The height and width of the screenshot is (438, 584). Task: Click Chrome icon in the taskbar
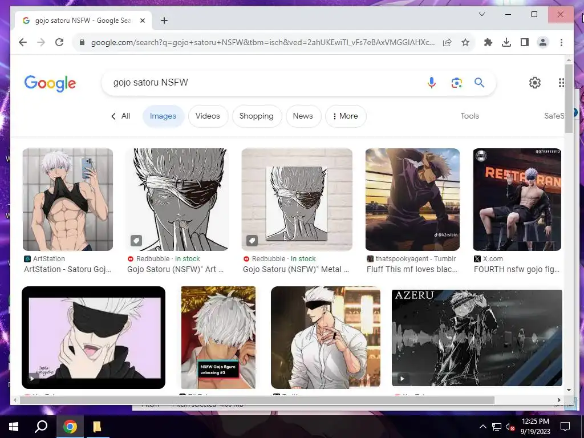[x=70, y=427]
